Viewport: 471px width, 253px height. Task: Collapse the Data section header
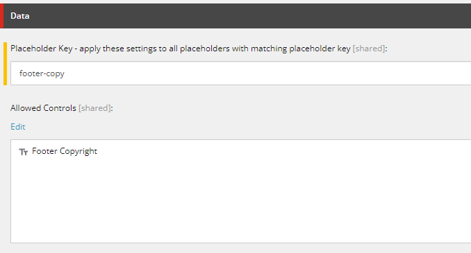click(237, 16)
